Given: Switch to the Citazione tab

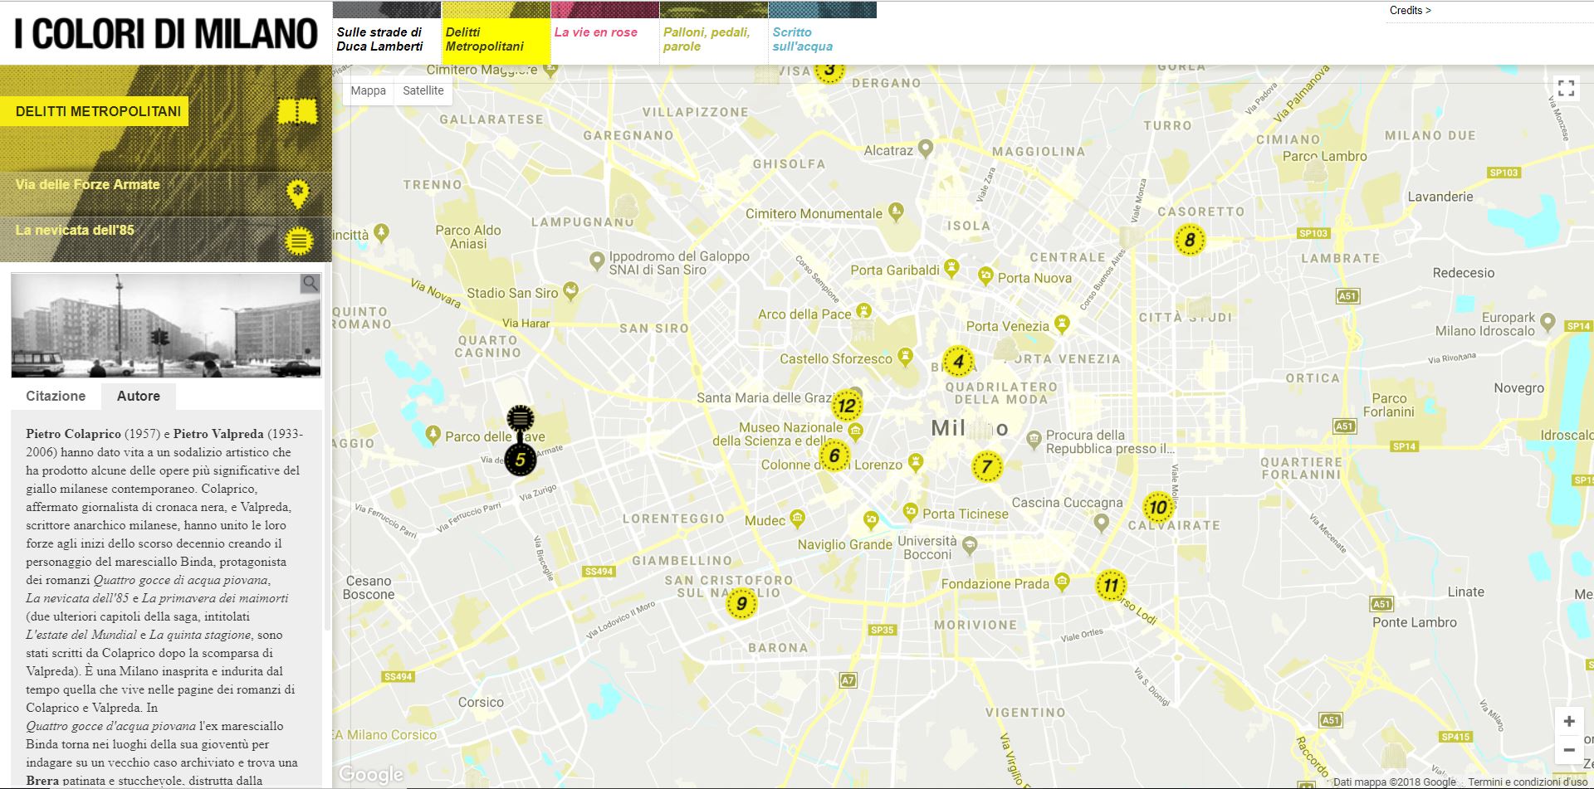Looking at the screenshot, I should click(56, 396).
